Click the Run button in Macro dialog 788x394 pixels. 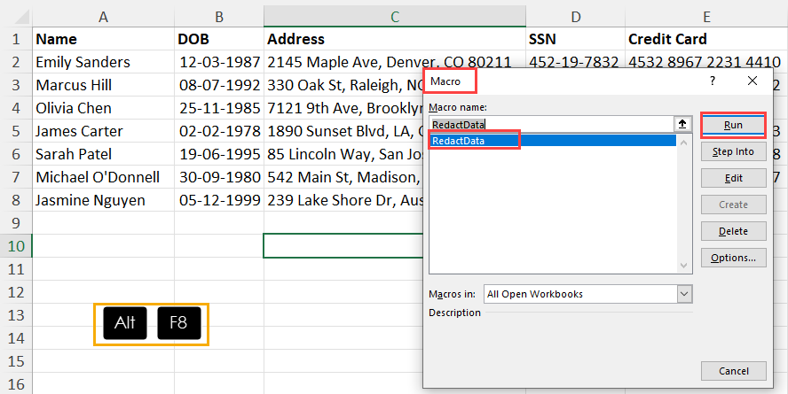tap(733, 125)
